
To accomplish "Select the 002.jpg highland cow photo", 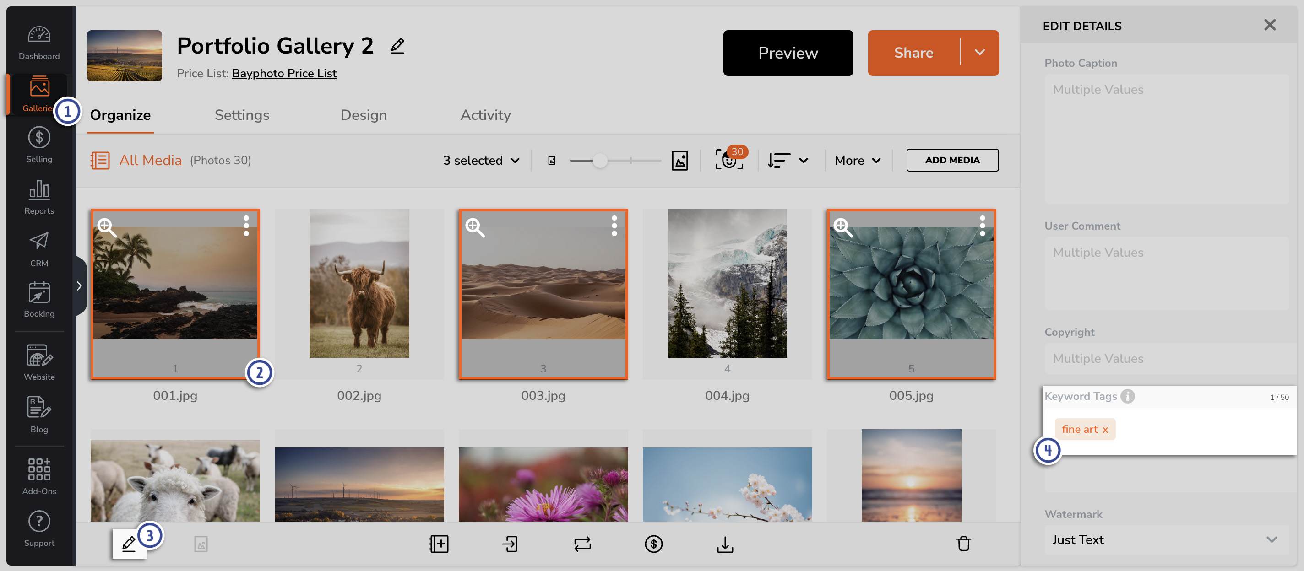I will (359, 283).
